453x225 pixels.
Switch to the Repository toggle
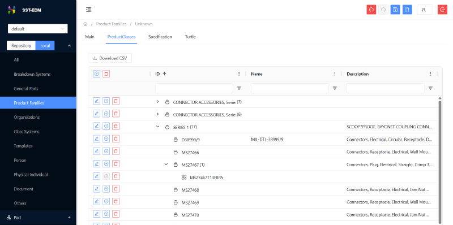[21, 46]
